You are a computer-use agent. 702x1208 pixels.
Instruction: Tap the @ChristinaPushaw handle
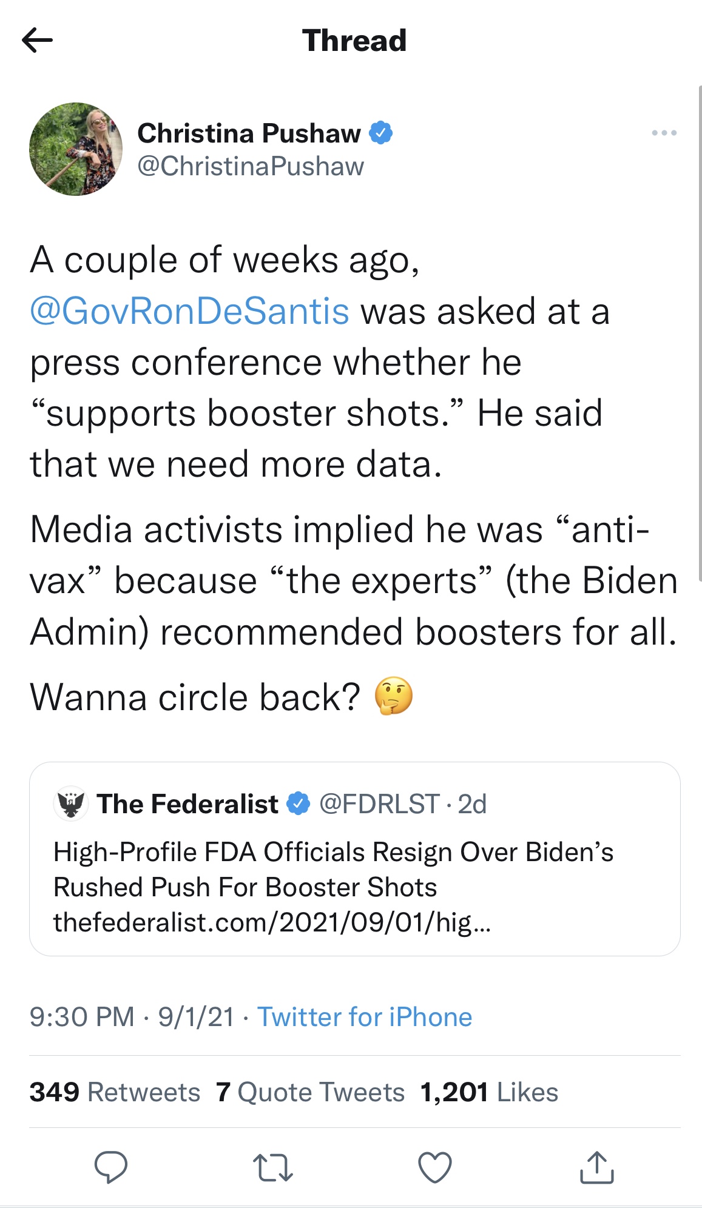251,166
